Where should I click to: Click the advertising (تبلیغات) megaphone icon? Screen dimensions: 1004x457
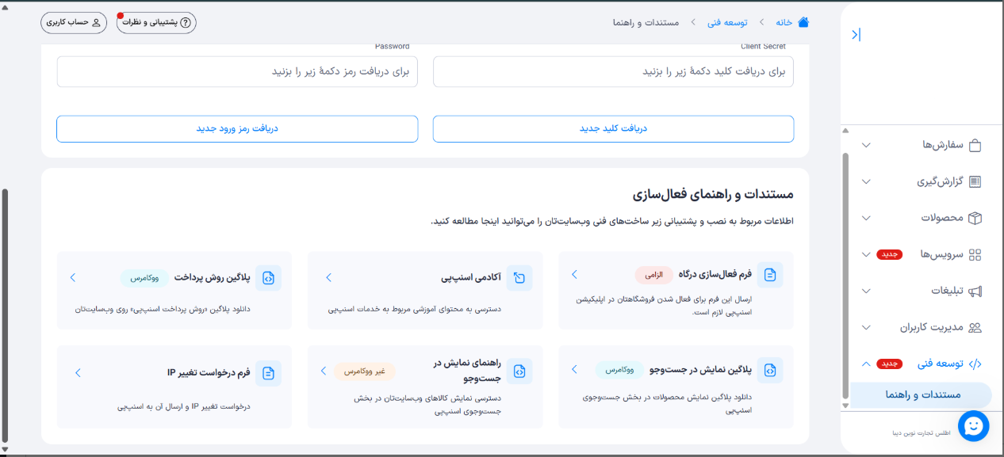975,291
